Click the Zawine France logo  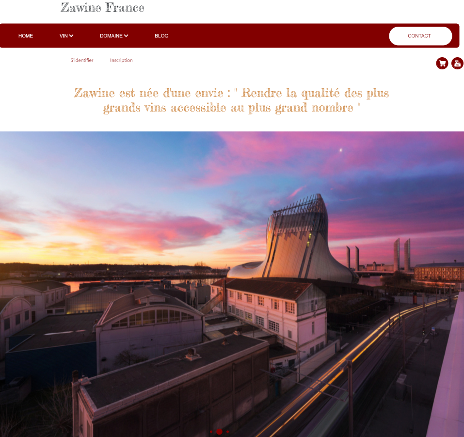coord(102,8)
